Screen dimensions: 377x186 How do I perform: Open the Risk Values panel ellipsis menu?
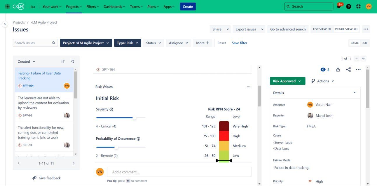tap(249, 87)
